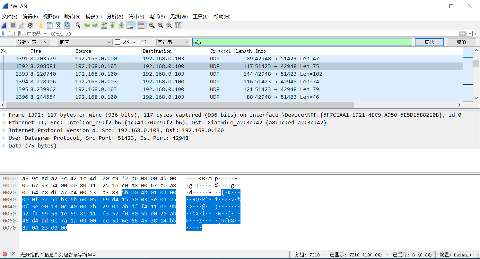Open the 统计(S) menu
This screenshot has height=259, width=480.
pos(136,17)
